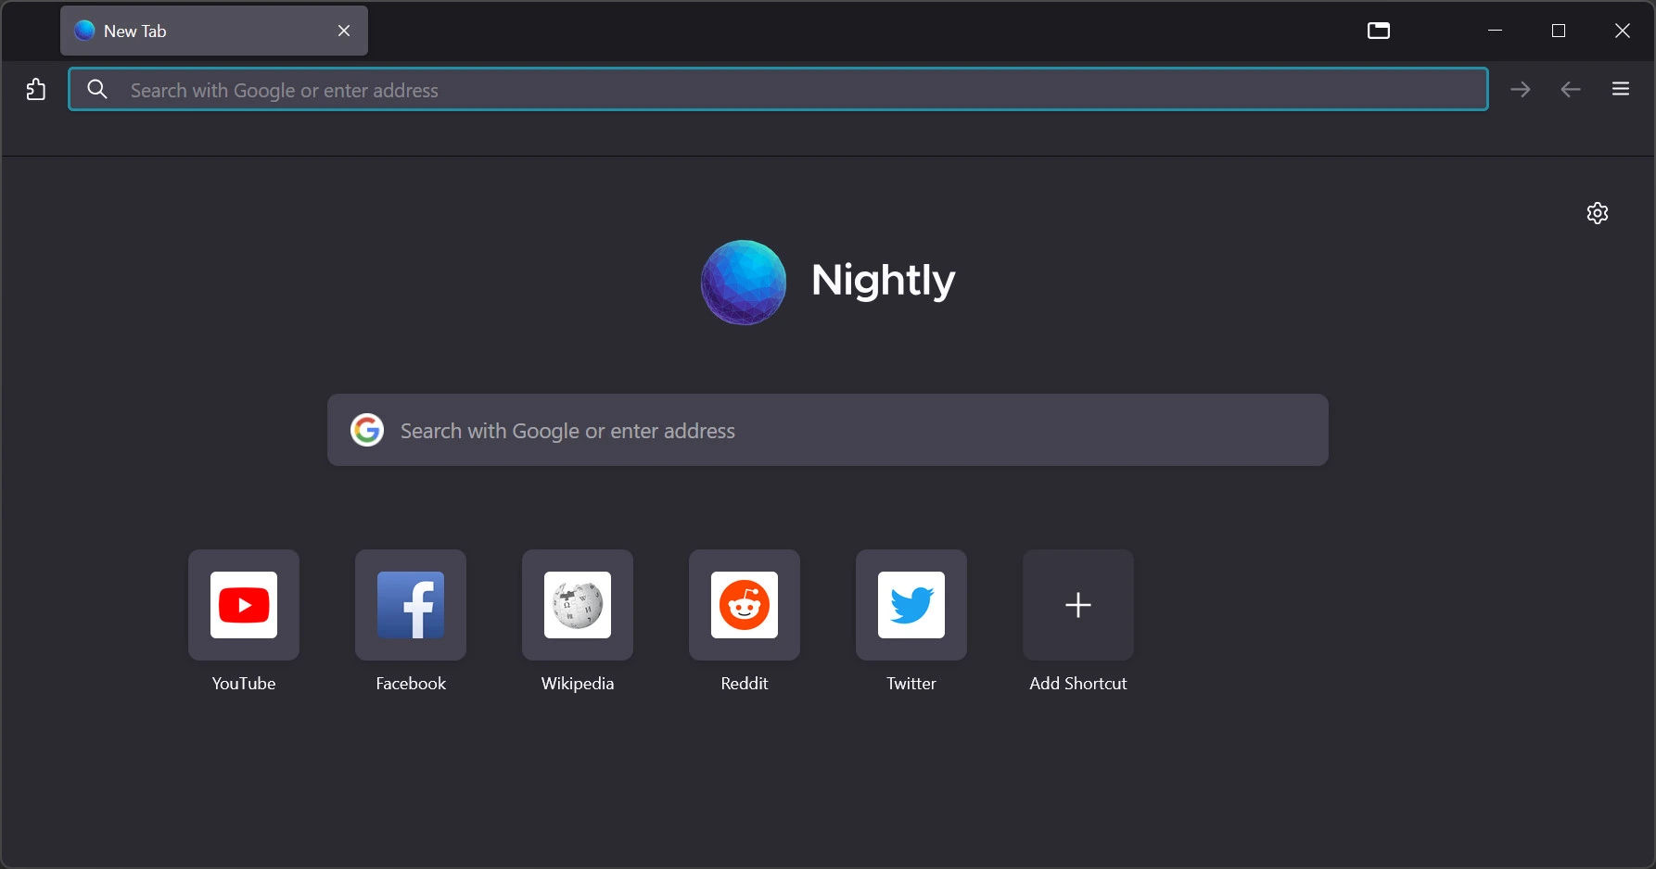
Task: Open new tab personalization settings gear
Action: [1598, 212]
